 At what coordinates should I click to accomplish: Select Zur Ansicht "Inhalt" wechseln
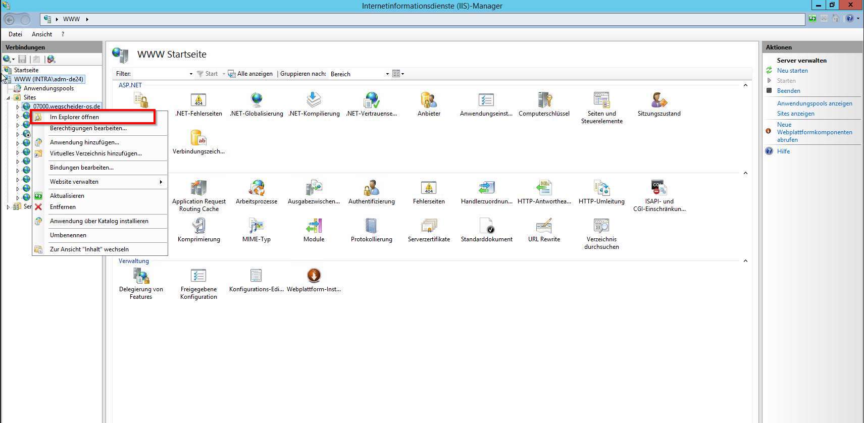click(99, 249)
